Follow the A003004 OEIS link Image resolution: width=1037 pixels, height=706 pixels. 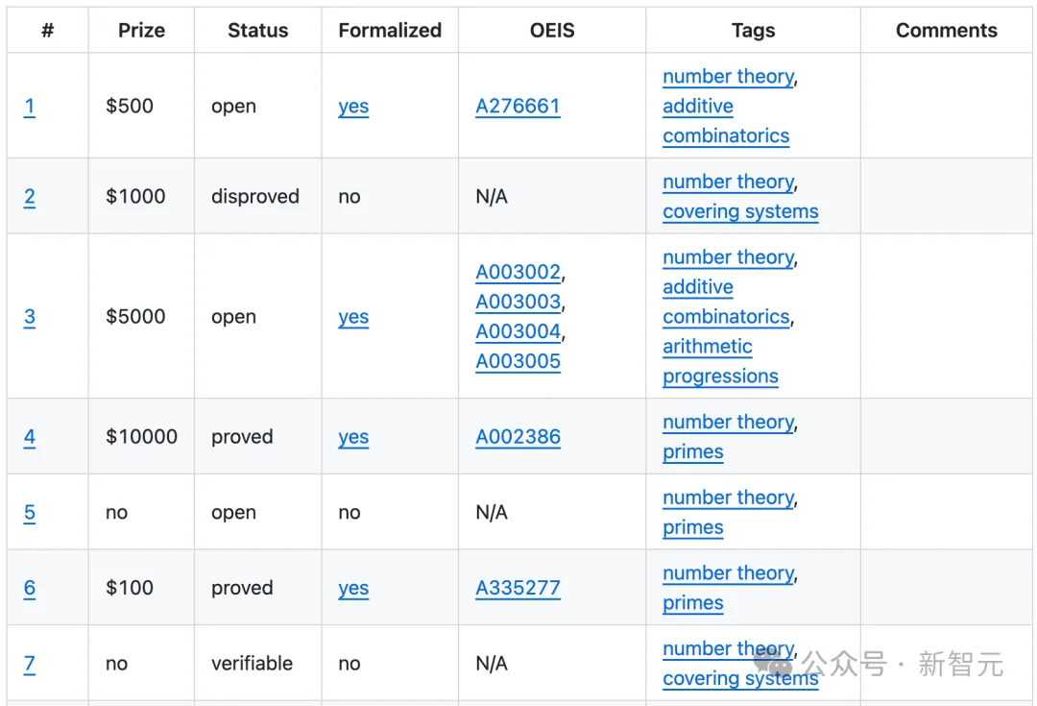(x=518, y=331)
